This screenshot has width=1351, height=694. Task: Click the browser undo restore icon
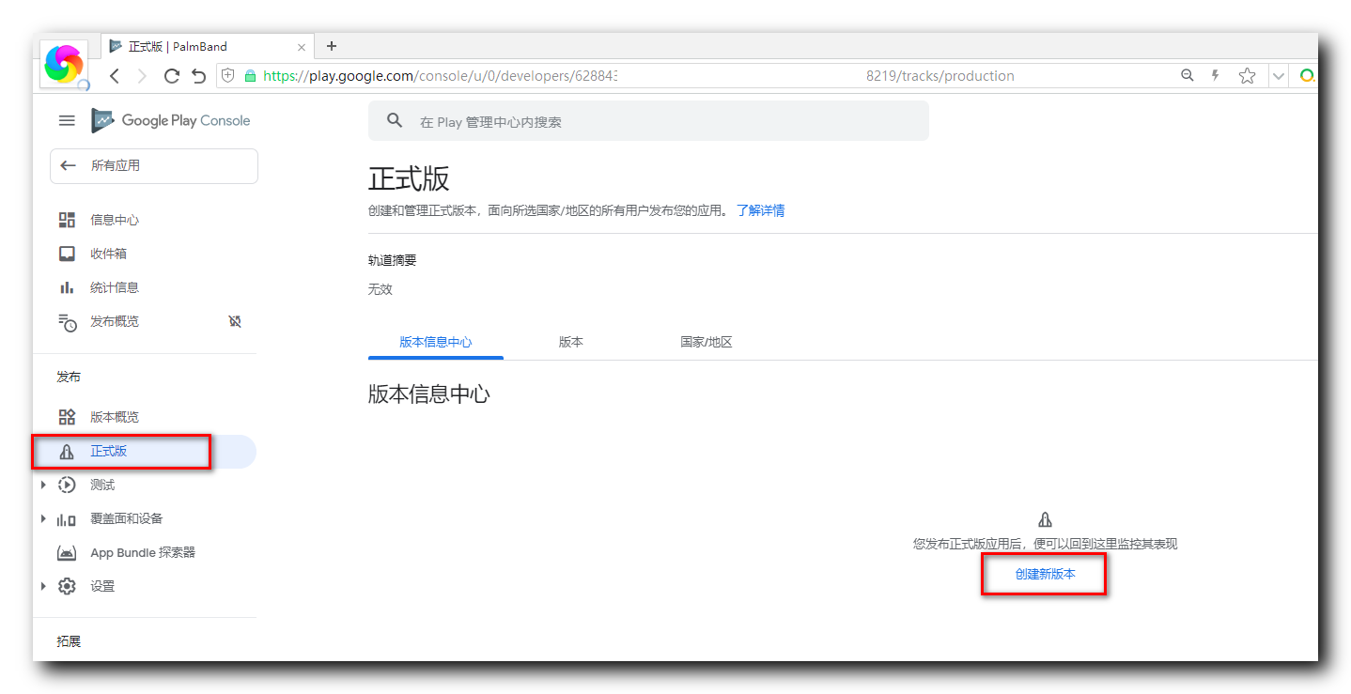click(x=198, y=76)
